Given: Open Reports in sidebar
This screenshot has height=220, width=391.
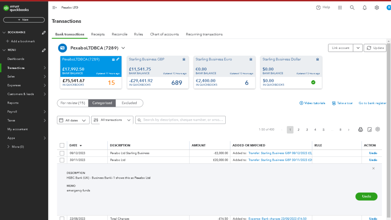Looking at the screenshot, I should pos(13,103).
